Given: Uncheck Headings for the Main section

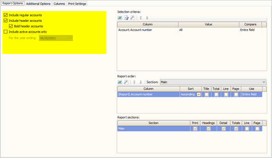Looking at the screenshot, I should (208, 129).
